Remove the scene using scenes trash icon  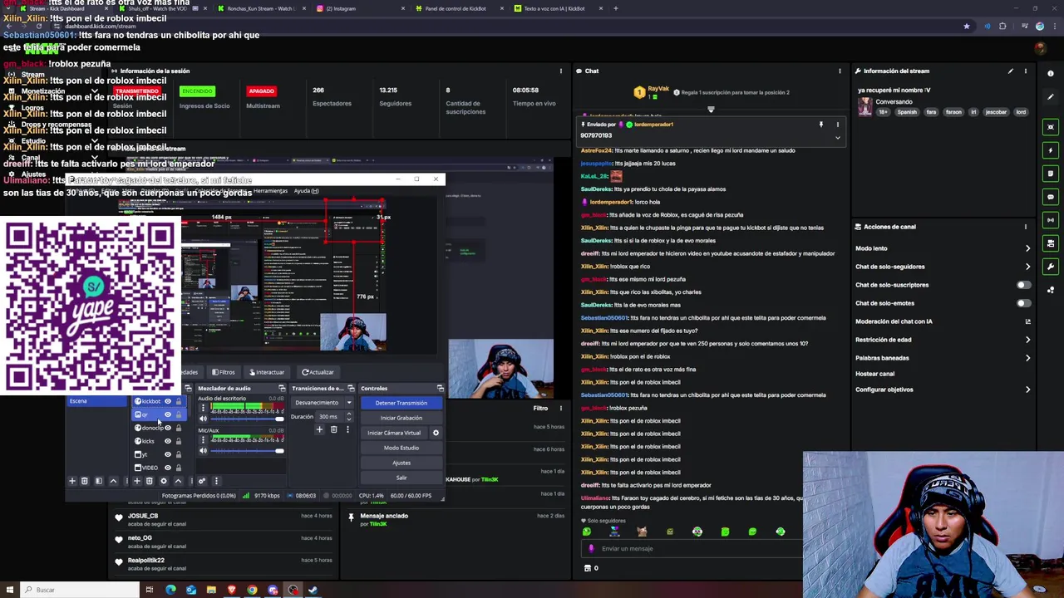coord(85,481)
